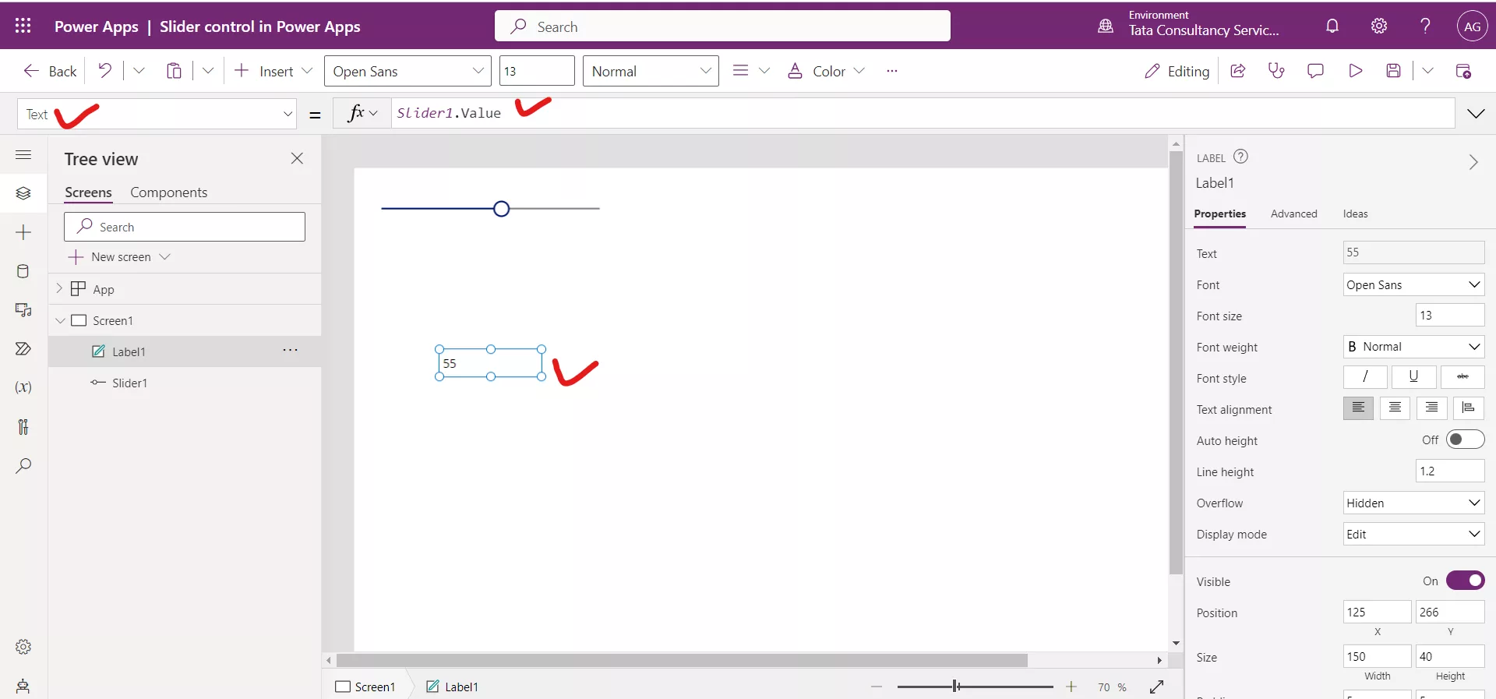Open the Text property dropdown
This screenshot has height=699, width=1496.
157,114
